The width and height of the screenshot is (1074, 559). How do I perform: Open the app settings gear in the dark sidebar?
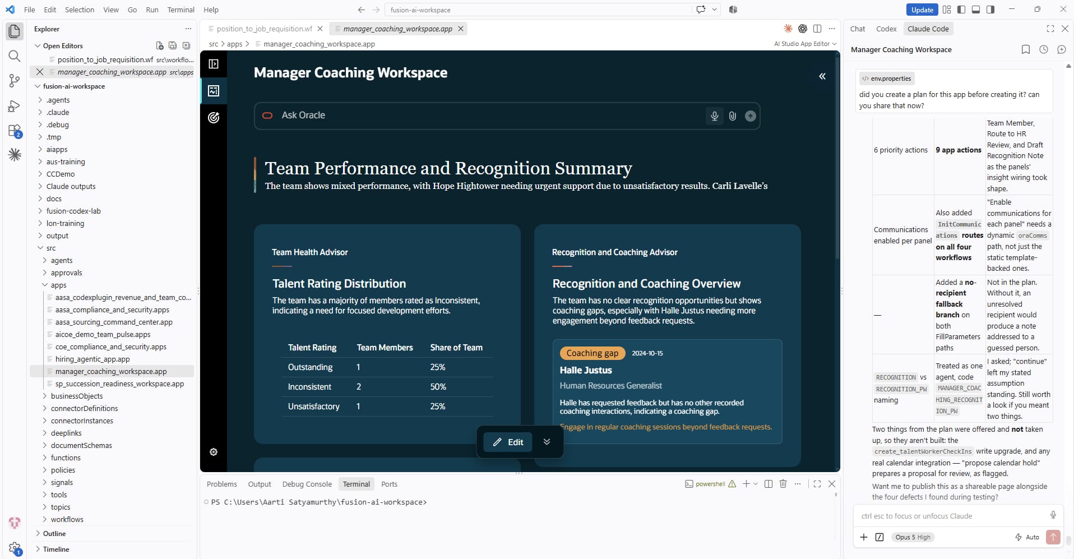[214, 452]
